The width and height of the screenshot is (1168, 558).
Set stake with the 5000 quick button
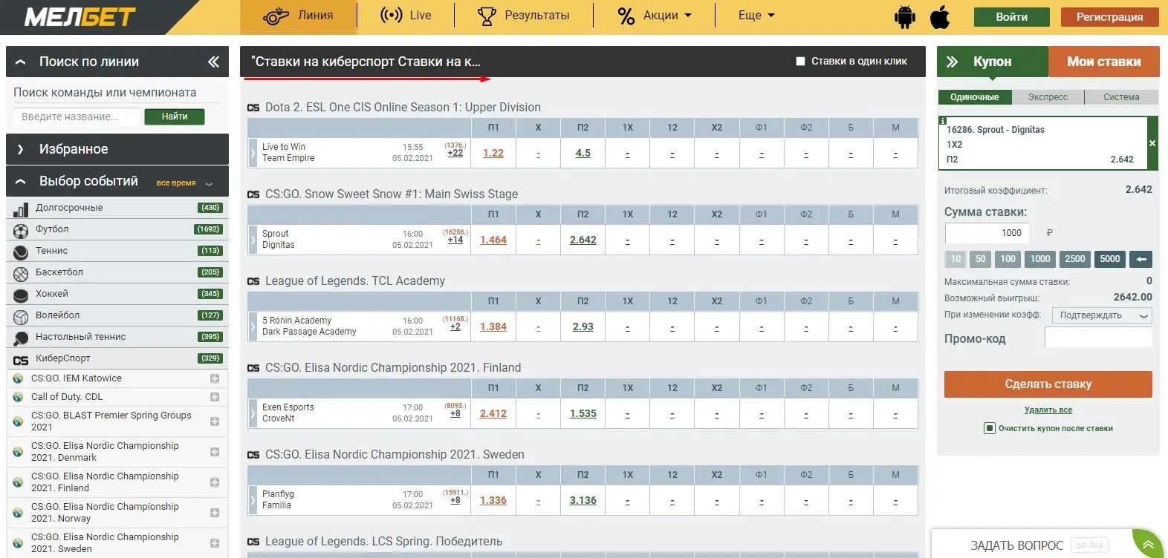pyautogui.click(x=1110, y=259)
